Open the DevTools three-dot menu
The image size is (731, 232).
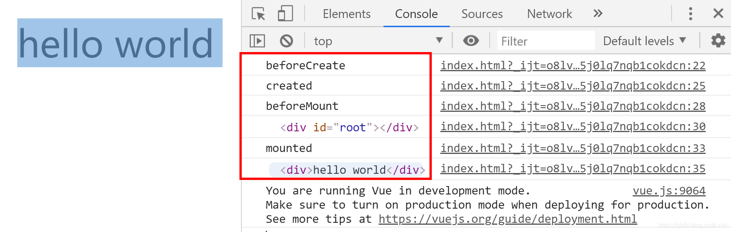coord(690,14)
